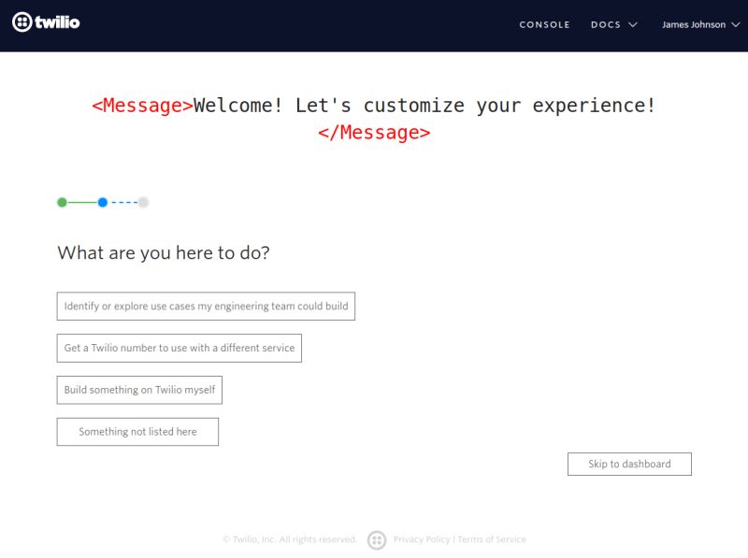Select 'Get a Twilio number' option
Image resolution: width=748 pixels, height=558 pixels.
pos(180,348)
